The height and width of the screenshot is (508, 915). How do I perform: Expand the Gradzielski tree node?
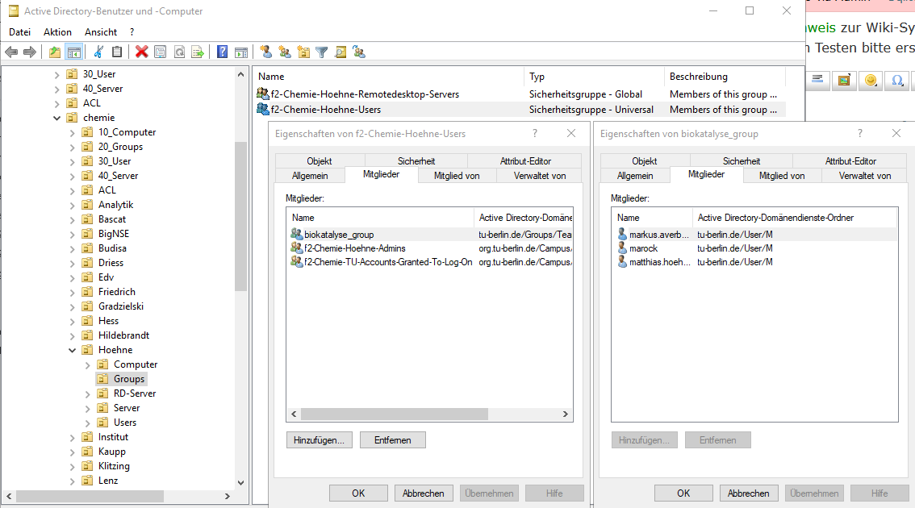[x=72, y=306]
